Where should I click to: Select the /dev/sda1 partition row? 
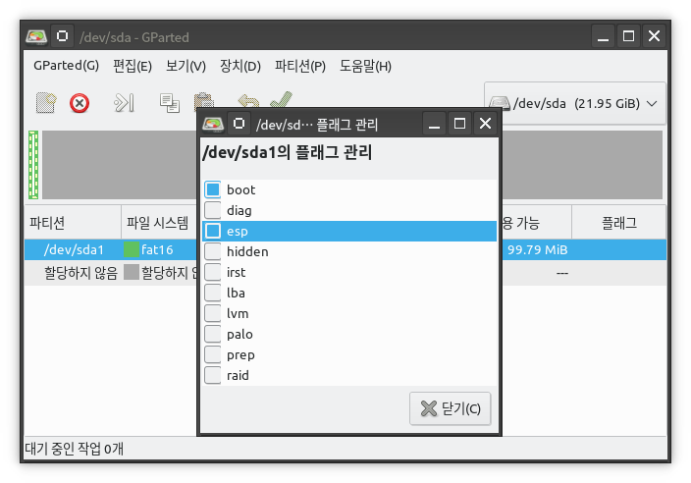coord(110,249)
